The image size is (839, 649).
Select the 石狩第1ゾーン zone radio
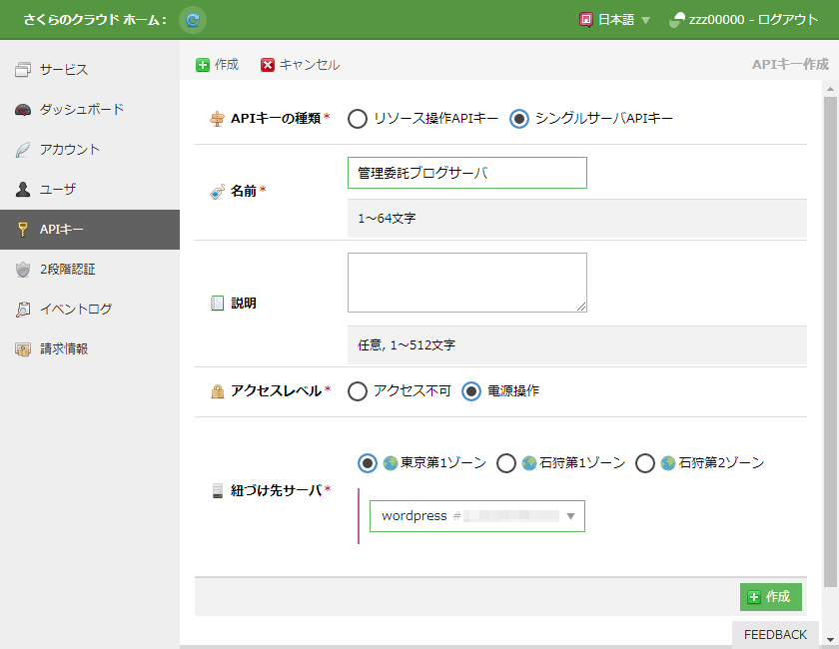506,463
